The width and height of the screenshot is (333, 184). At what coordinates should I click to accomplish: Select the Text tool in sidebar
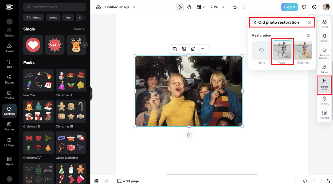click(9, 64)
